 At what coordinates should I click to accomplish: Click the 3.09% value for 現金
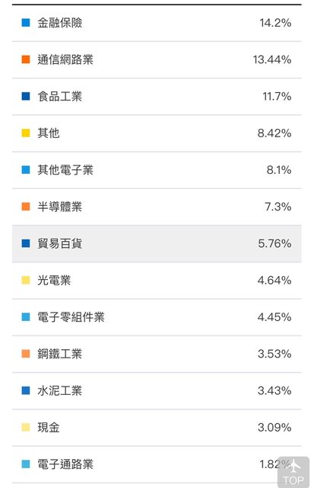(x=274, y=427)
